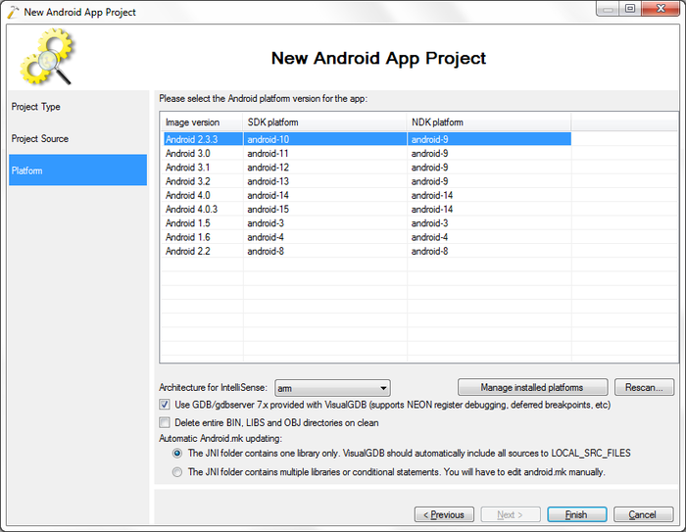Select the Android 4.0.3 row

tap(367, 210)
